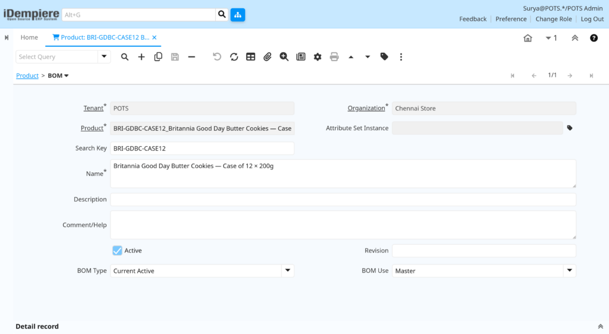The height and width of the screenshot is (334, 609).
Task: Toggle the grid view icon
Action: click(x=250, y=56)
